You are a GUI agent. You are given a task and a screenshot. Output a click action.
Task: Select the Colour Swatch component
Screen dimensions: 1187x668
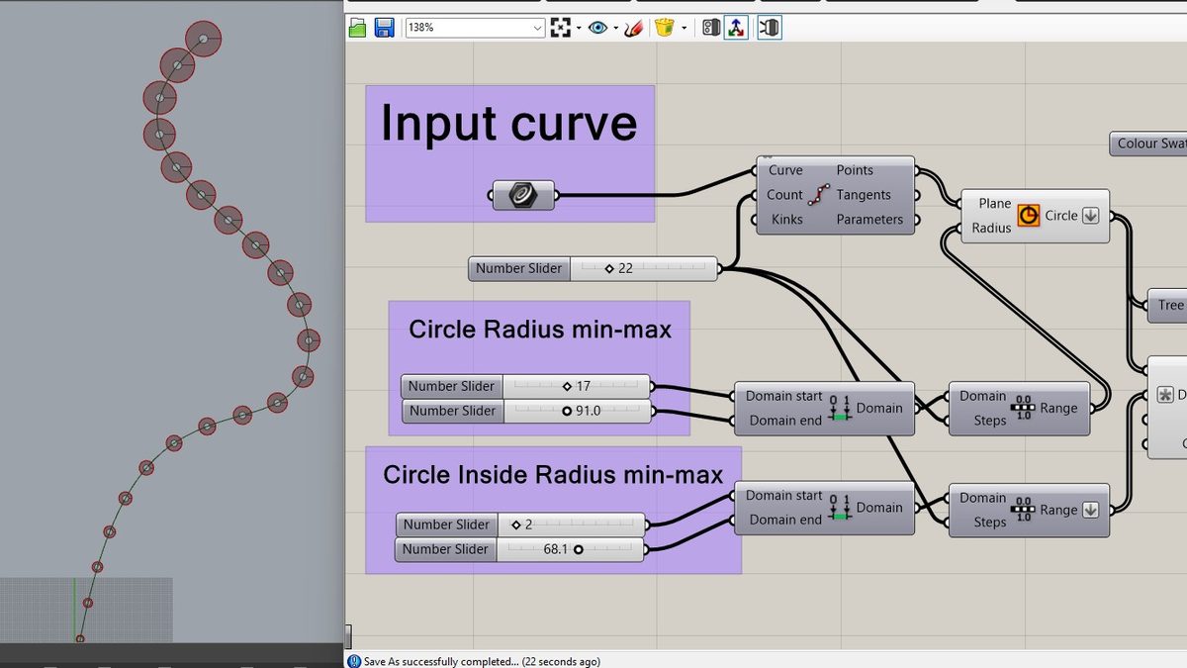tap(1148, 143)
